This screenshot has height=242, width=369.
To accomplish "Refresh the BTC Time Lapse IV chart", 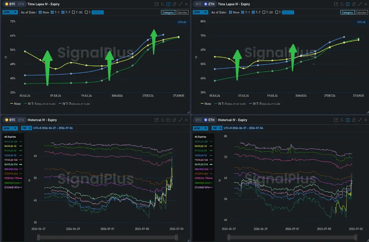I will pyautogui.click(x=162, y=4).
